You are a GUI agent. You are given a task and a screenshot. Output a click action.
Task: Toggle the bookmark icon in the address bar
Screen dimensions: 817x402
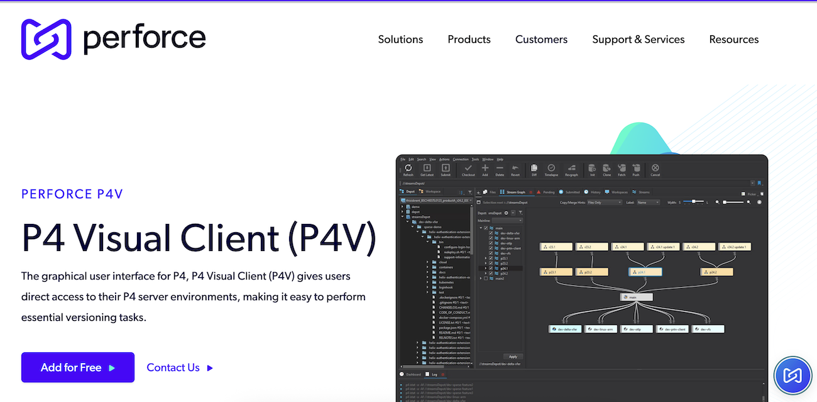tap(759, 183)
